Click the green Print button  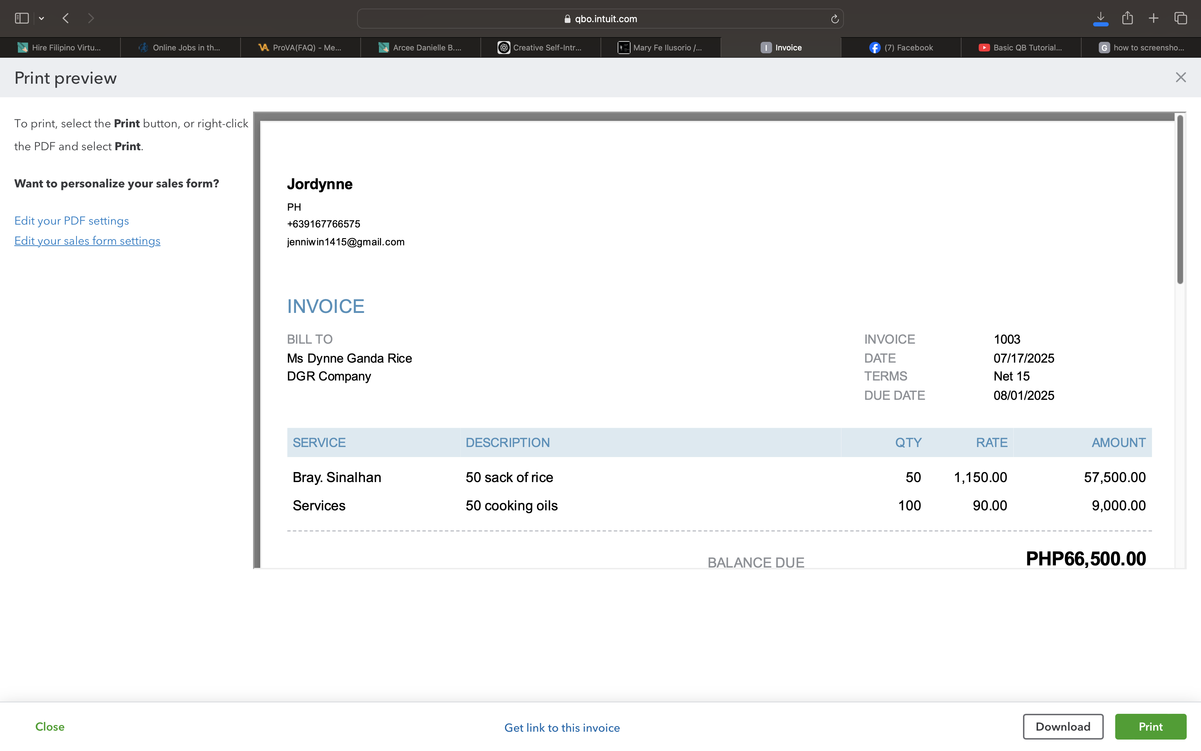click(1150, 727)
